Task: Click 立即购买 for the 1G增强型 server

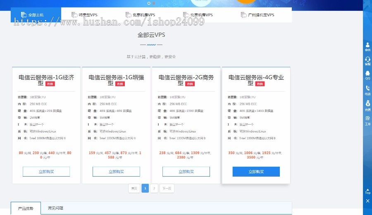Action: click(x=116, y=172)
